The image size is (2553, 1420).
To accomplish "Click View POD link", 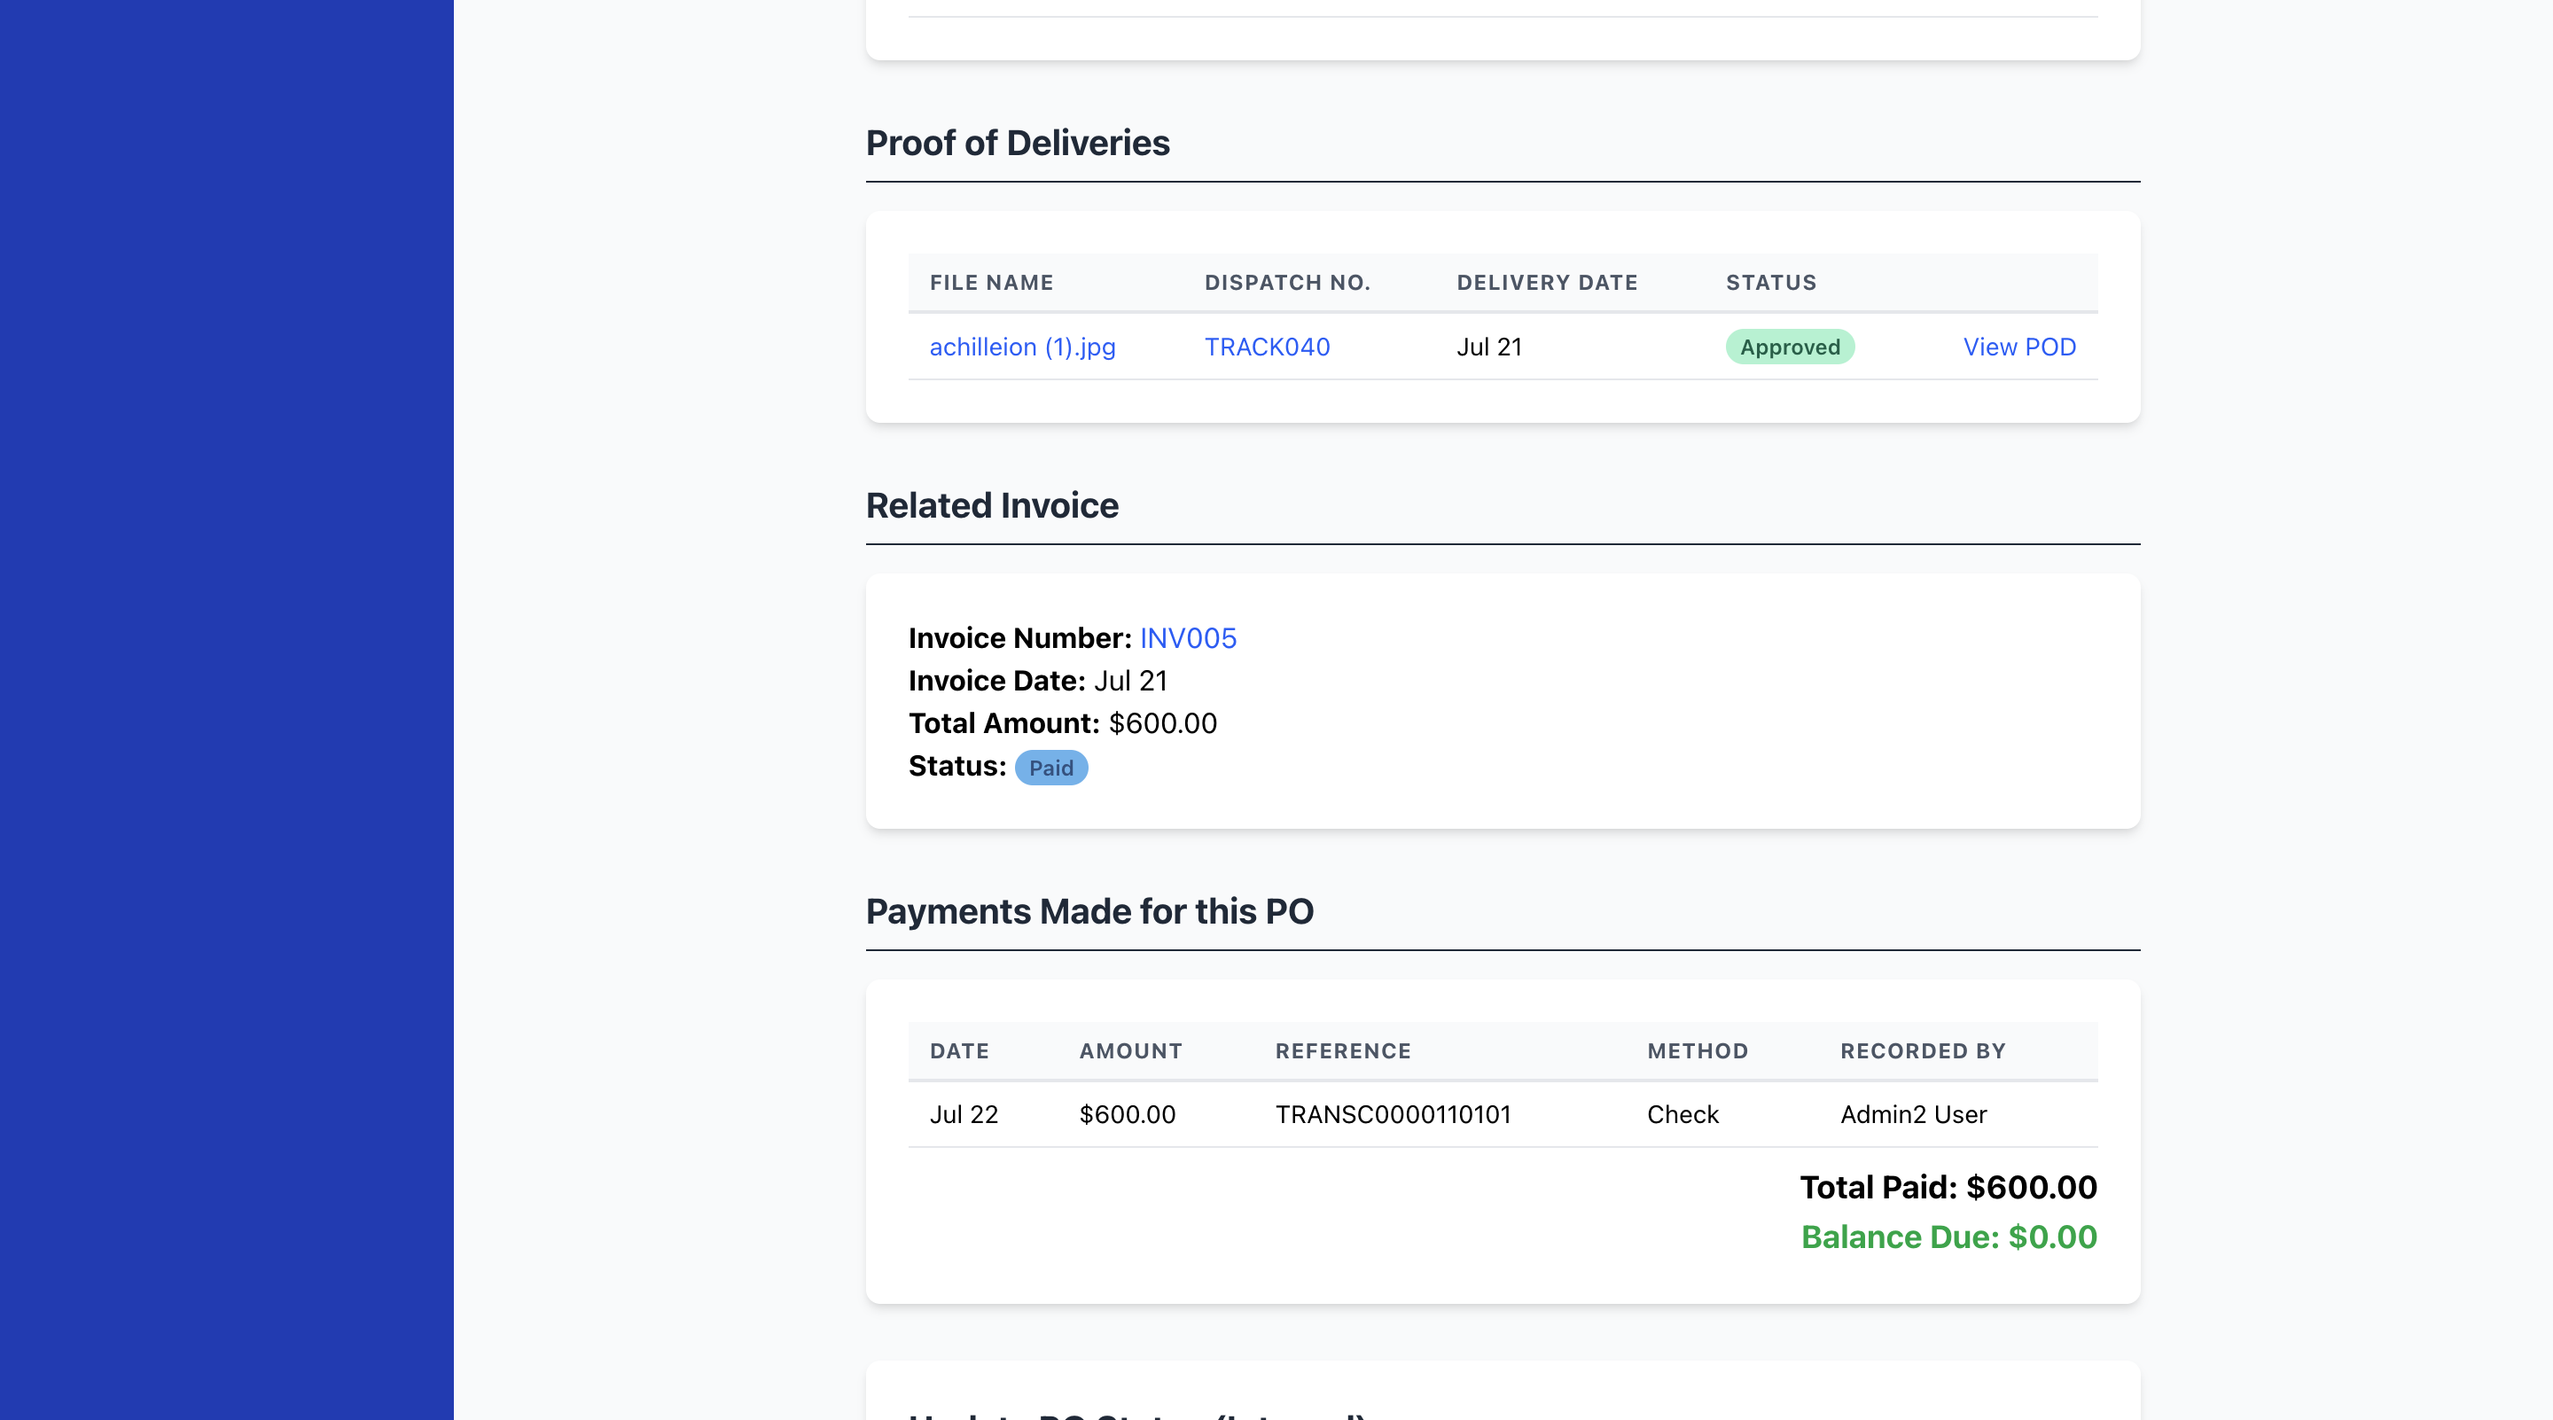I will [2018, 347].
